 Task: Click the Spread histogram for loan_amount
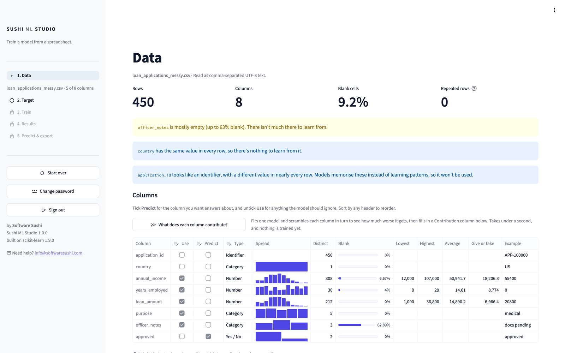[x=281, y=302]
